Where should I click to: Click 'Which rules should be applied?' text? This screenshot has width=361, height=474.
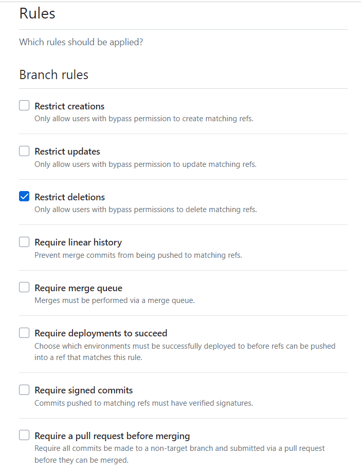pyautogui.click(x=81, y=42)
